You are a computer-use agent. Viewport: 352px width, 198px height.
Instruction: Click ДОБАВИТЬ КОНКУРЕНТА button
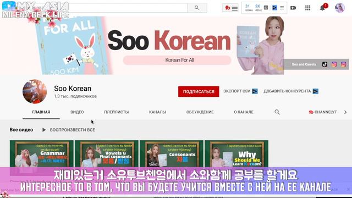click(x=287, y=91)
